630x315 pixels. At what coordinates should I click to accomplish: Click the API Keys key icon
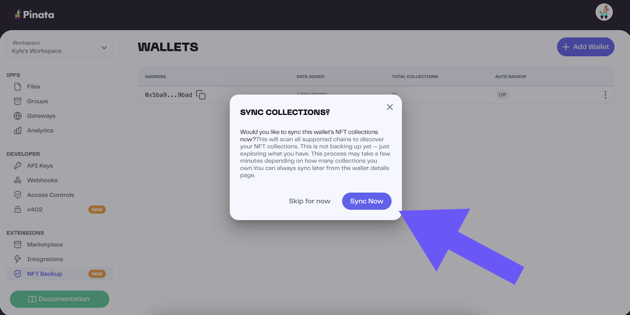(18, 166)
